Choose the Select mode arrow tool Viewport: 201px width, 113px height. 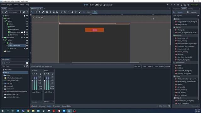[32, 12]
